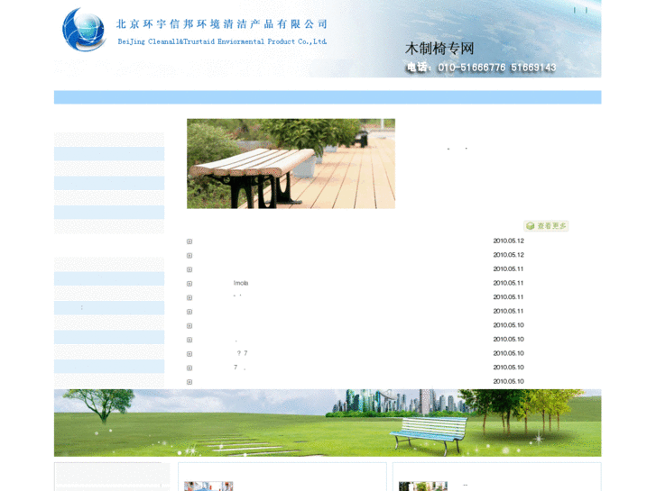Image resolution: width=656 pixels, height=491 pixels.
Task: Click the wooden bench on deck photo
Action: click(x=291, y=164)
